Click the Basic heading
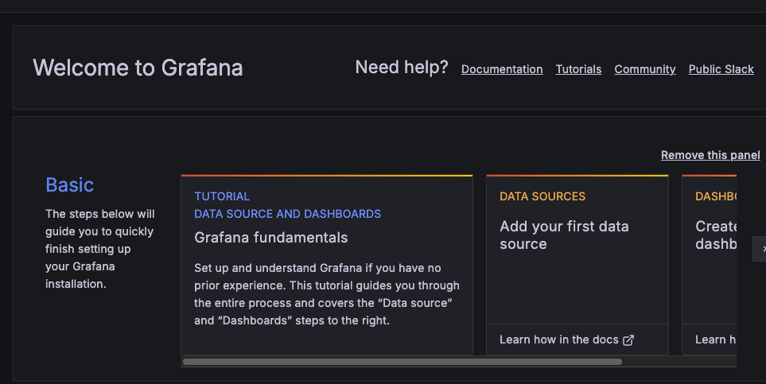 (x=69, y=184)
